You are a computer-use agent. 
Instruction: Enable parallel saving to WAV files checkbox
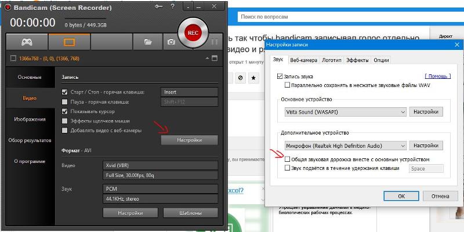[x=287, y=85]
